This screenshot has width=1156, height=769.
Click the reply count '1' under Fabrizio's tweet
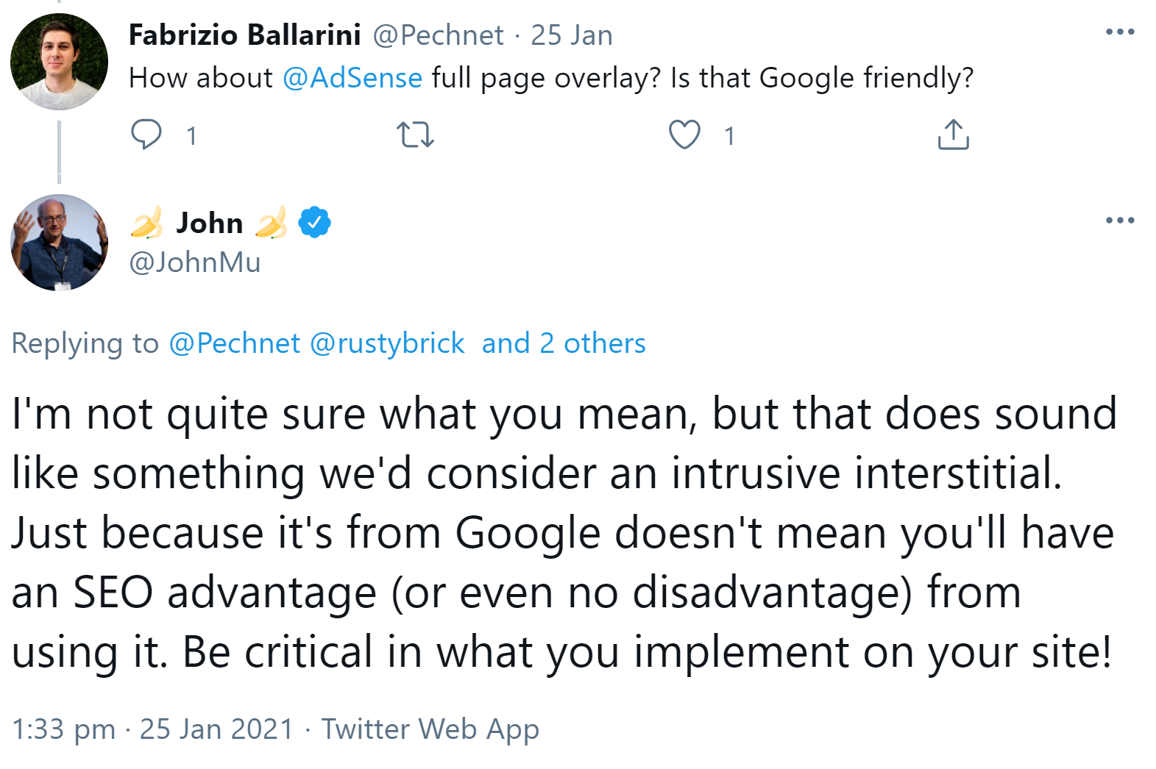191,135
